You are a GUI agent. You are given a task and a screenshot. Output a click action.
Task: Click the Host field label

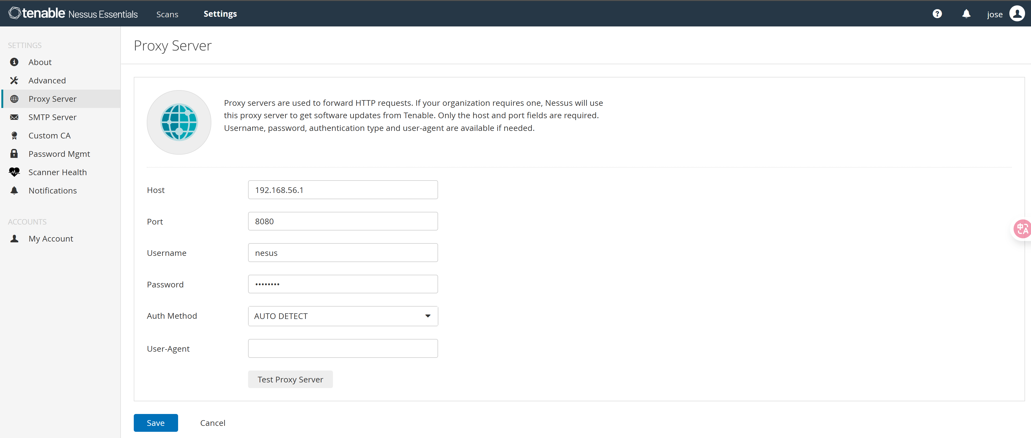(x=156, y=190)
